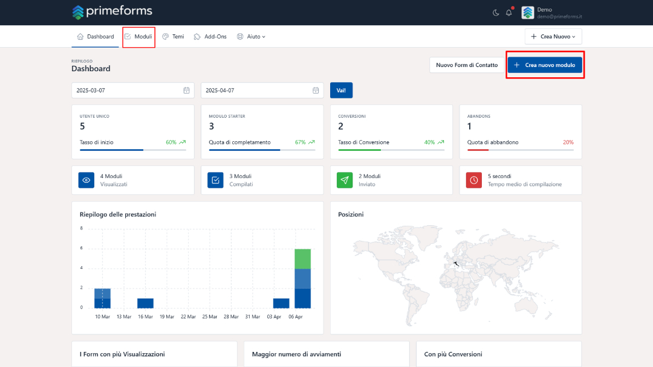Open the Demo user avatar

point(528,13)
